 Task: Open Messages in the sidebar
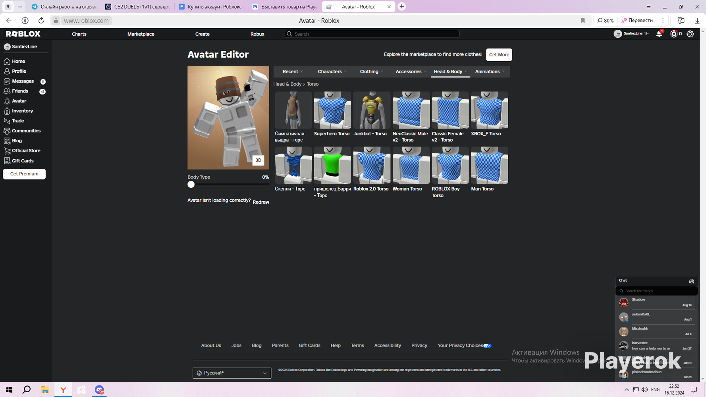tap(23, 81)
